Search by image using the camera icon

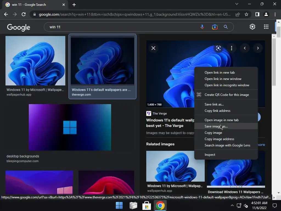pos(215,27)
